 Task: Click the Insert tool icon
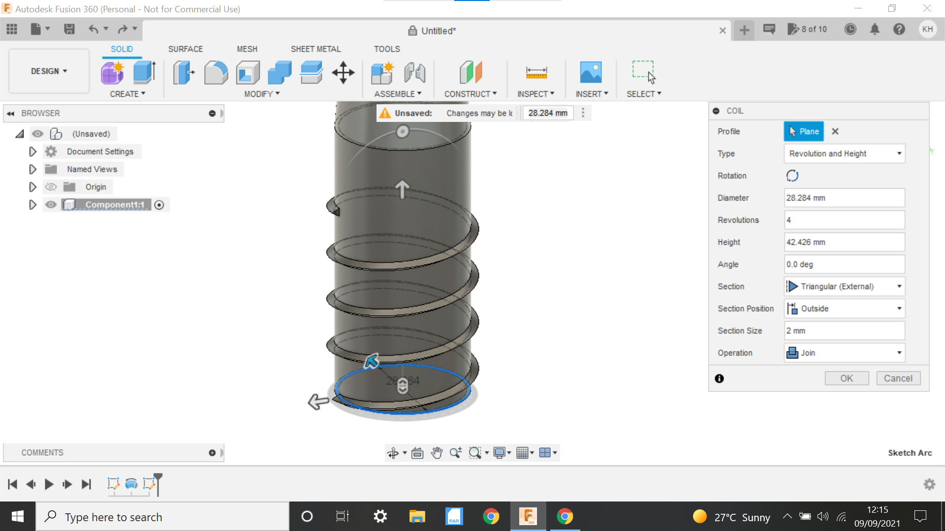pos(591,71)
